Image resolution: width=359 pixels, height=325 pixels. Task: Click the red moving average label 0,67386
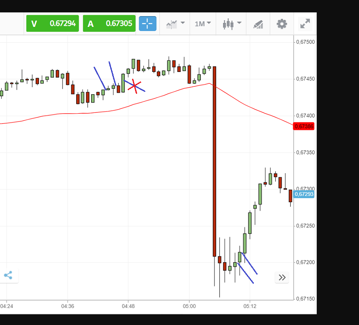tap(304, 127)
